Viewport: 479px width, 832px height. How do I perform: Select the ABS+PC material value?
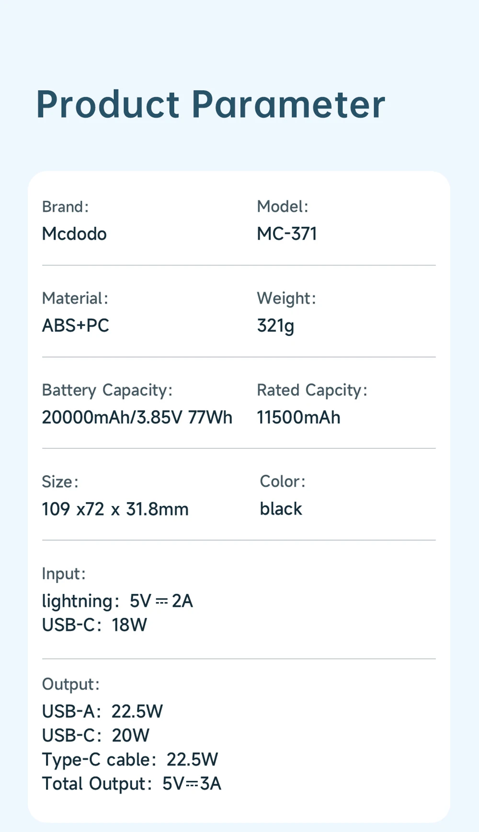[x=76, y=326]
